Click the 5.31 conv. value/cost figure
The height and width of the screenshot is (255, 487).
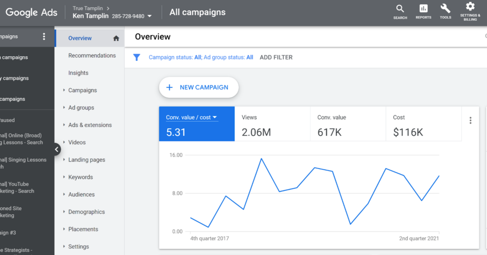(176, 132)
